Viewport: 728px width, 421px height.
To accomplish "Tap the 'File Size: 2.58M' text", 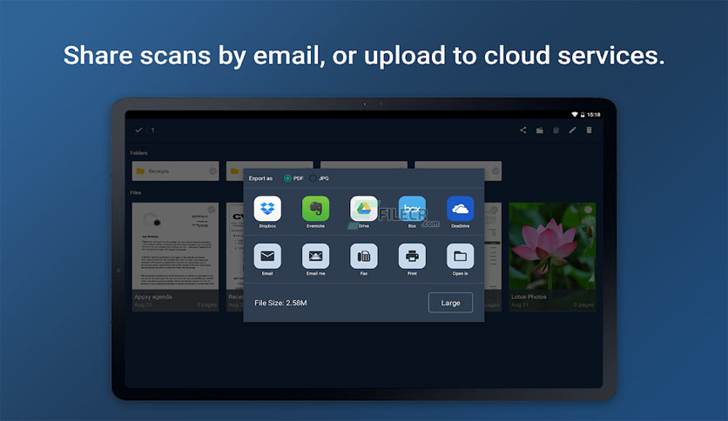I will click(280, 303).
